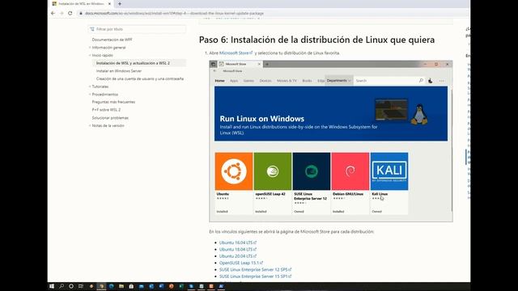
Task: Open Microsoft Store bag icon on the taskbar
Action: [x=131, y=286]
